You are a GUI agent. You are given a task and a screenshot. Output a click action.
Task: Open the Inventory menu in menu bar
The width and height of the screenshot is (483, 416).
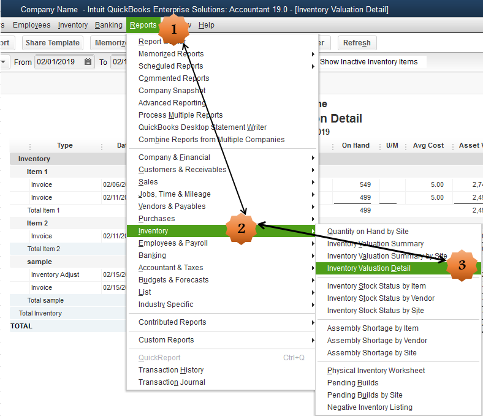(73, 25)
